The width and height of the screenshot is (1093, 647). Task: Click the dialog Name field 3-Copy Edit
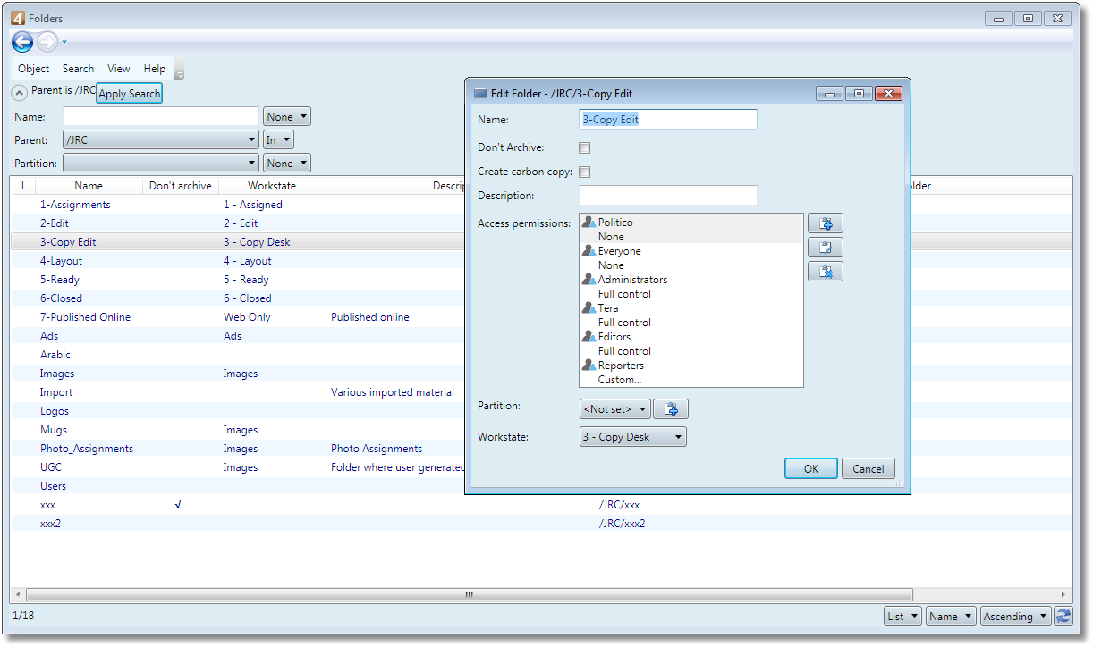668,120
